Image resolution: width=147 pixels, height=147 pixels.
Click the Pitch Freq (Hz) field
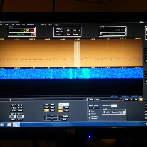click(x=114, y=106)
